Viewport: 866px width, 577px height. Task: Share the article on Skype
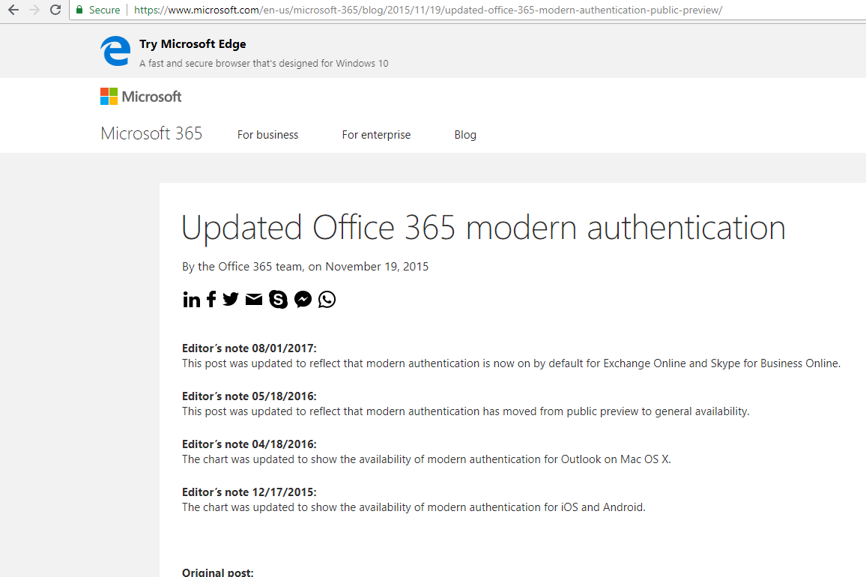(278, 299)
